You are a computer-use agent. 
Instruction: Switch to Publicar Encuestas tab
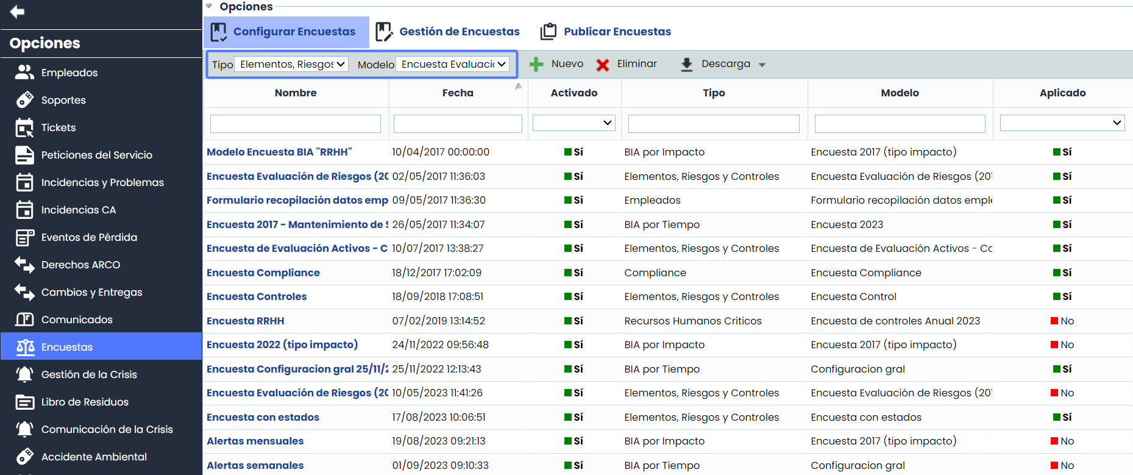pos(606,32)
